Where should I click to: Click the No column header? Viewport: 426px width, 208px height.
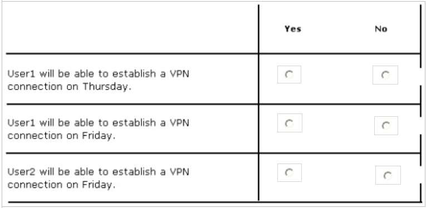(x=381, y=29)
